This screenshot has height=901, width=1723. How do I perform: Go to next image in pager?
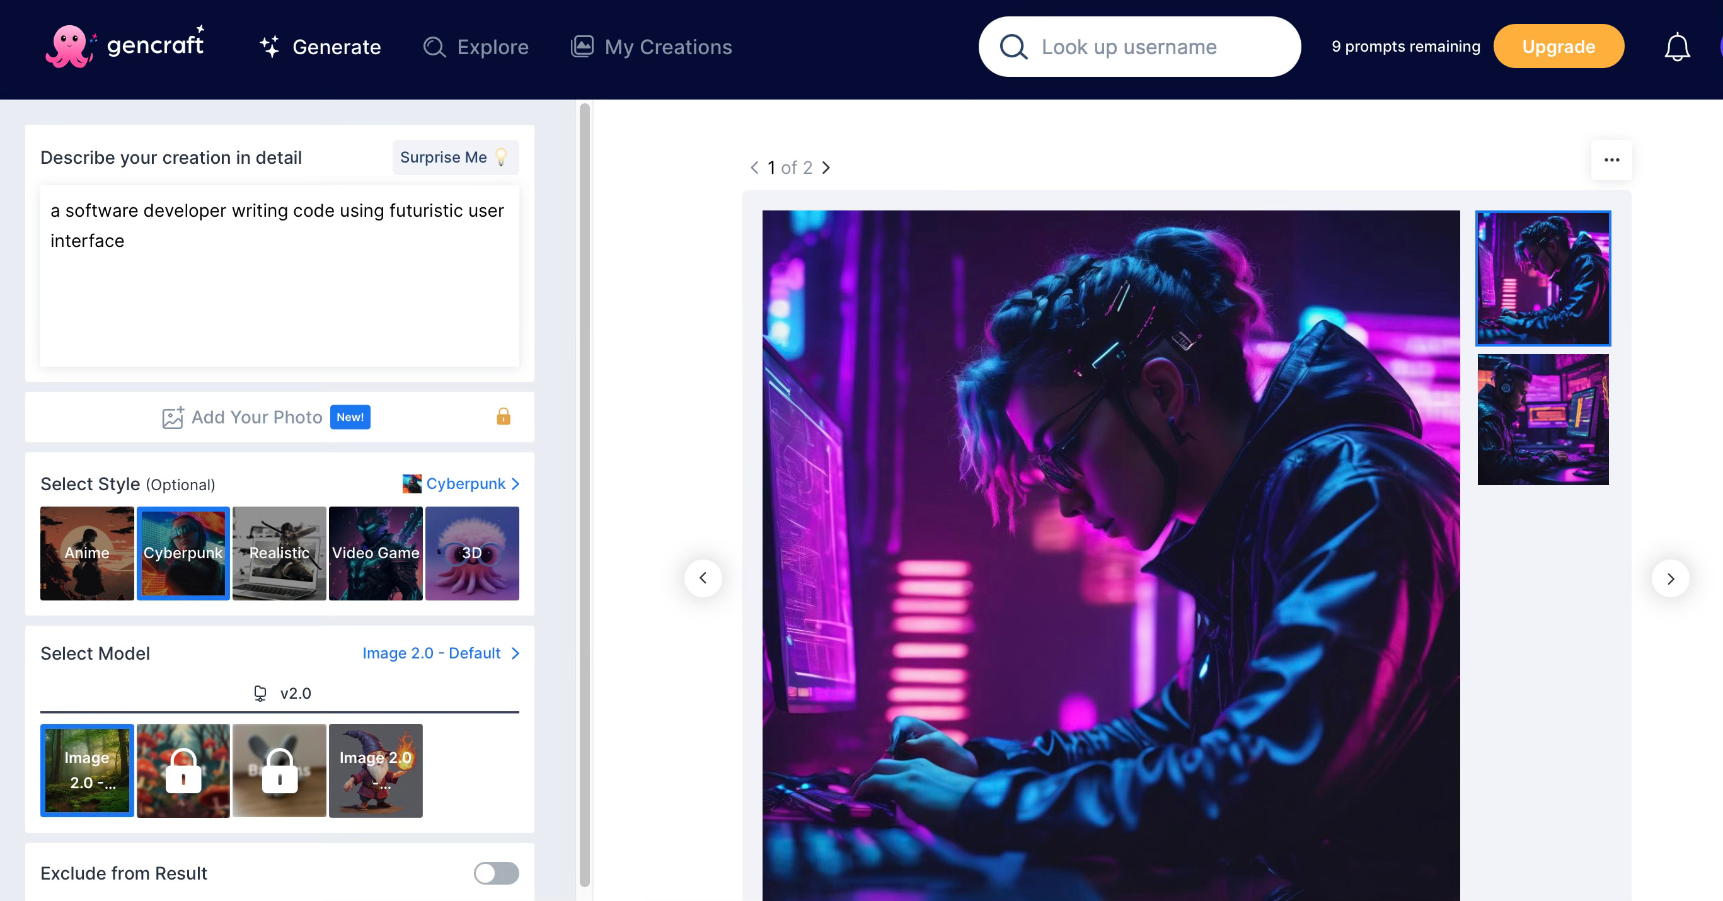(x=826, y=168)
